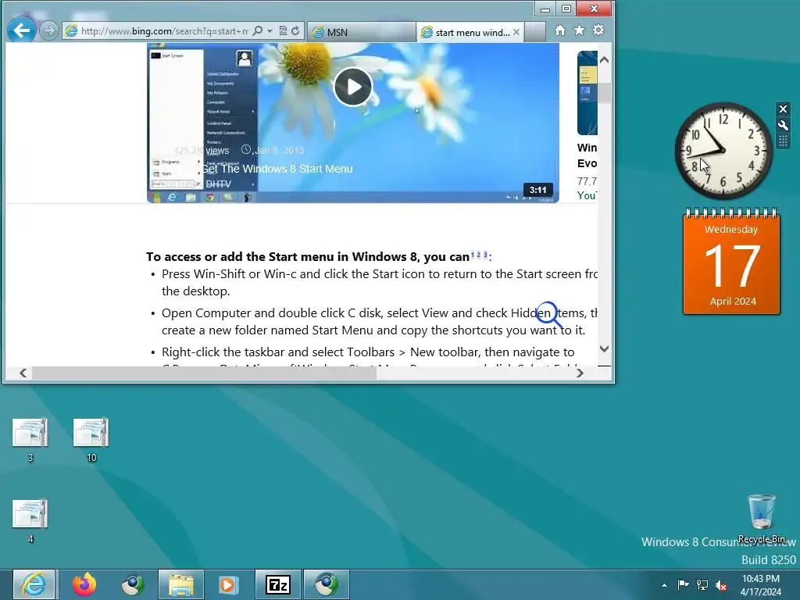Switch to the MSN tab
This screenshot has width=800, height=600.
point(362,32)
